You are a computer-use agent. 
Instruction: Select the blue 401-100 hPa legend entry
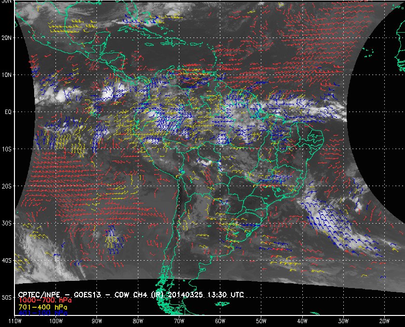tap(42, 313)
